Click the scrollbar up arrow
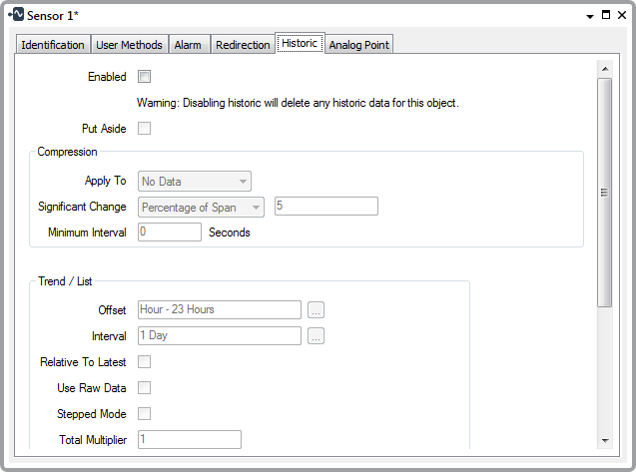This screenshot has height=472, width=636. point(604,69)
